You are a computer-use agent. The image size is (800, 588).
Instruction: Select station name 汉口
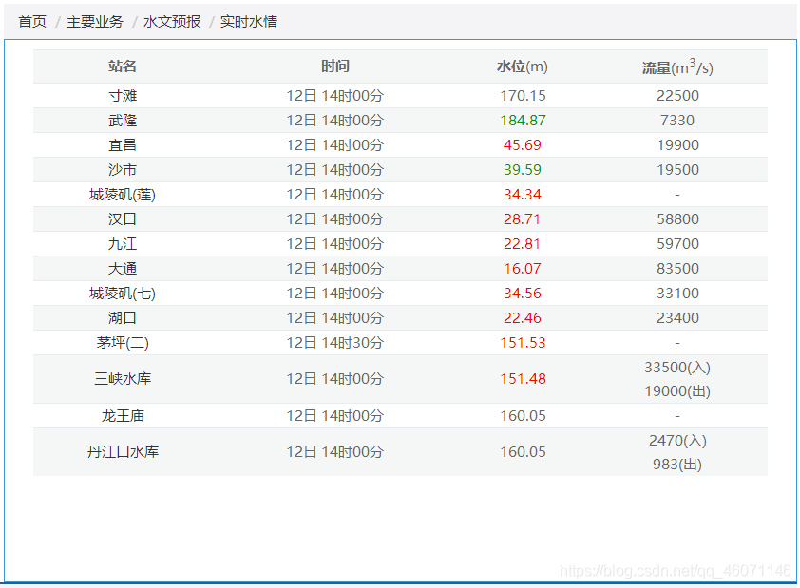(x=123, y=219)
